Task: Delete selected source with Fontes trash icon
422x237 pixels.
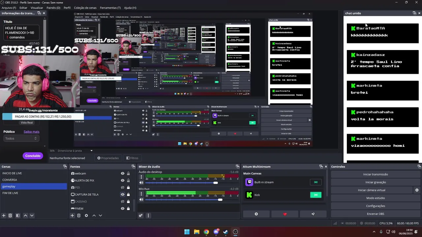Action: pos(79,216)
